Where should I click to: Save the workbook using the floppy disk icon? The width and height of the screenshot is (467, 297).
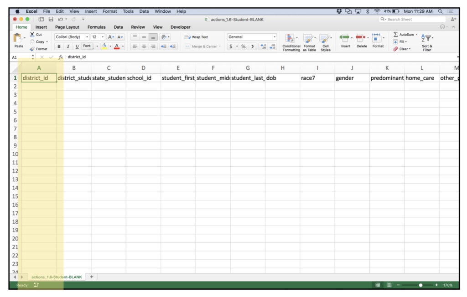point(51,19)
